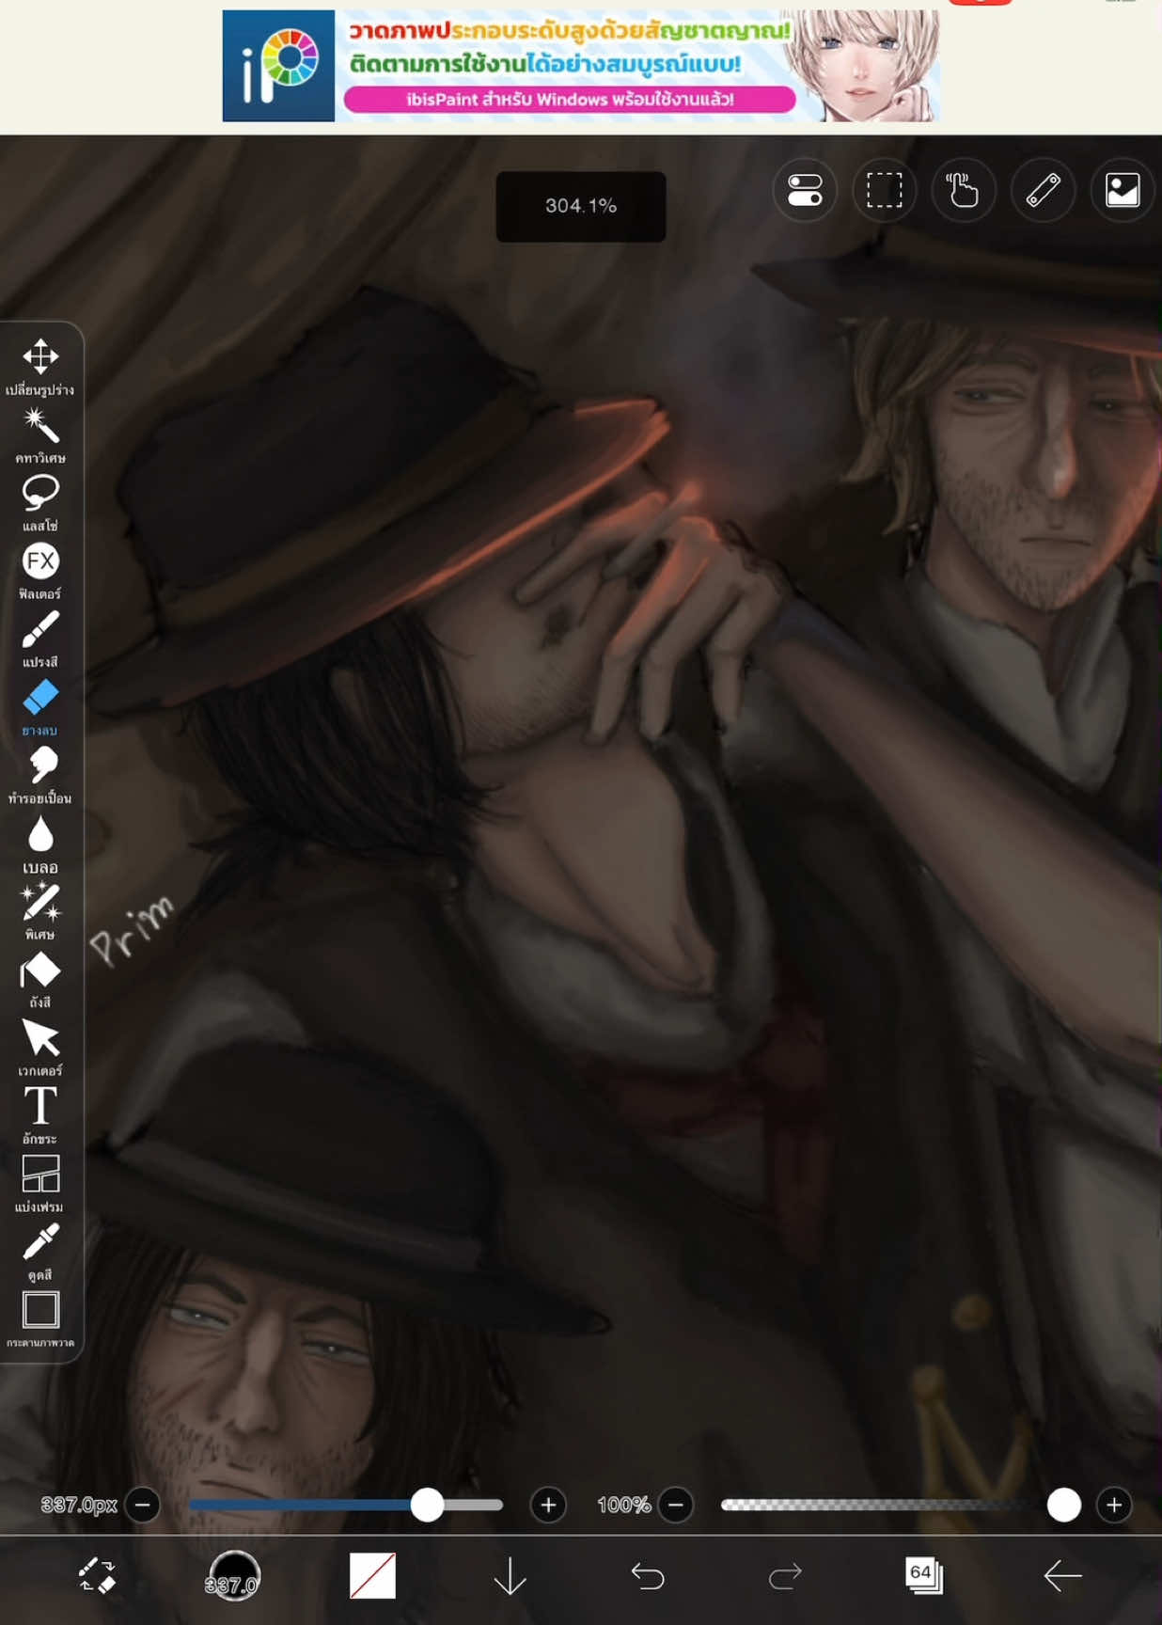
Task: Toggle the quick settings switch icon
Action: click(805, 190)
